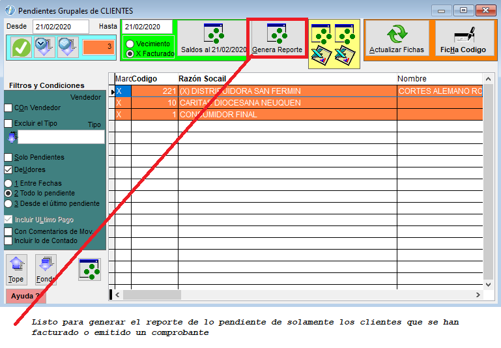501x348 pixels.
Task: Click the vertical scrollbar track
Action: [x=488, y=182]
